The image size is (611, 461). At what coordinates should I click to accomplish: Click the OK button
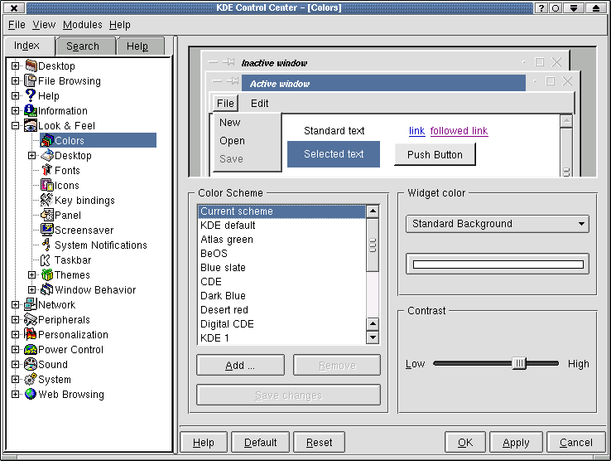point(465,442)
